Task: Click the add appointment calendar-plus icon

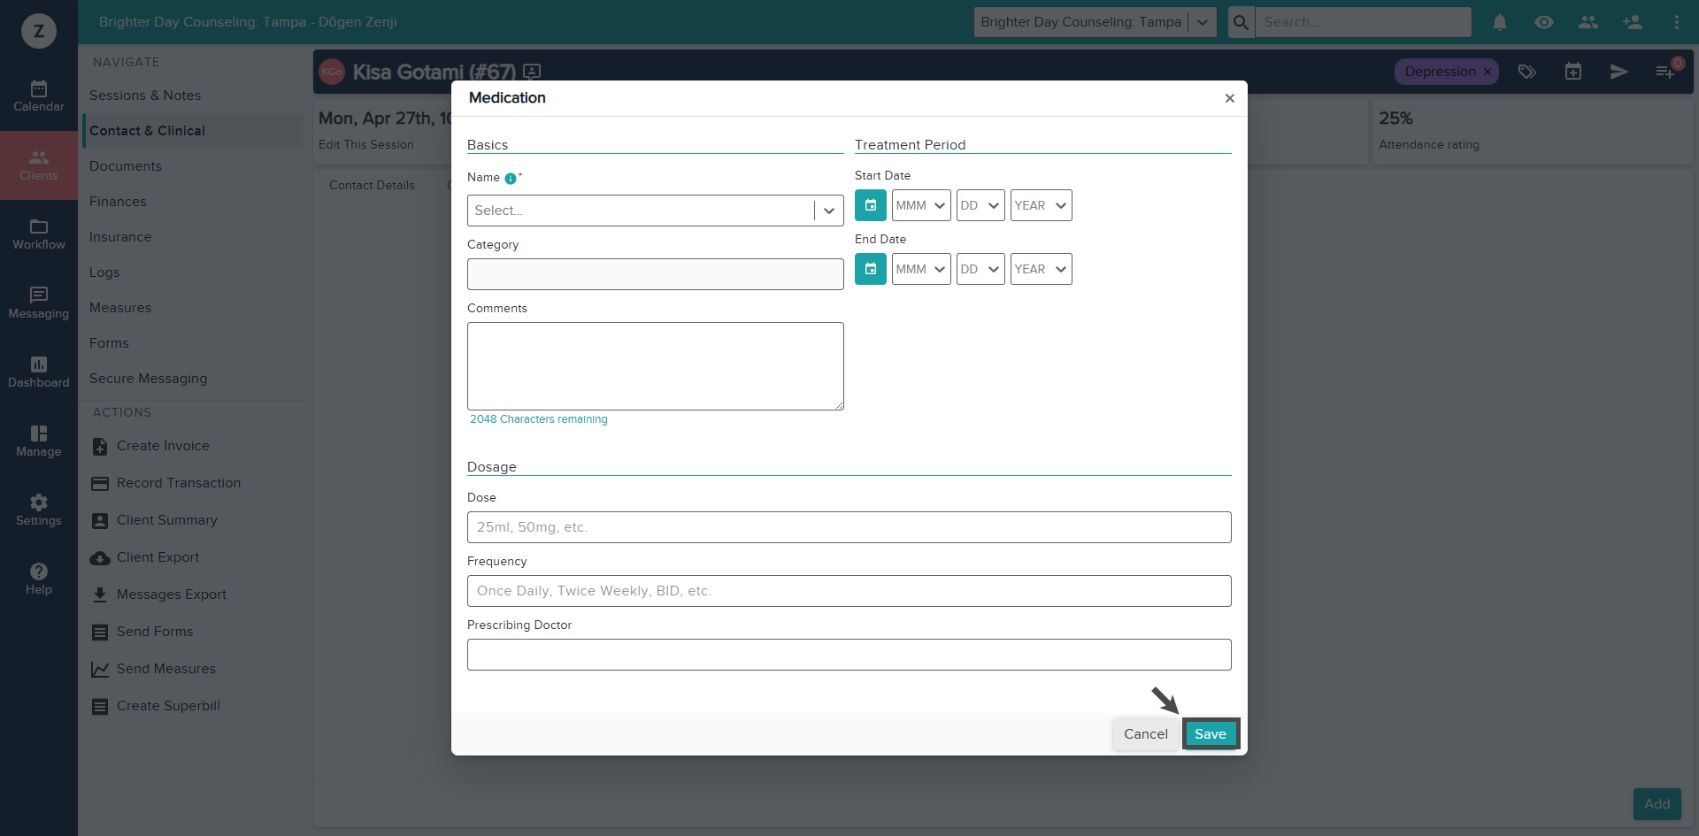Action: [x=1573, y=72]
